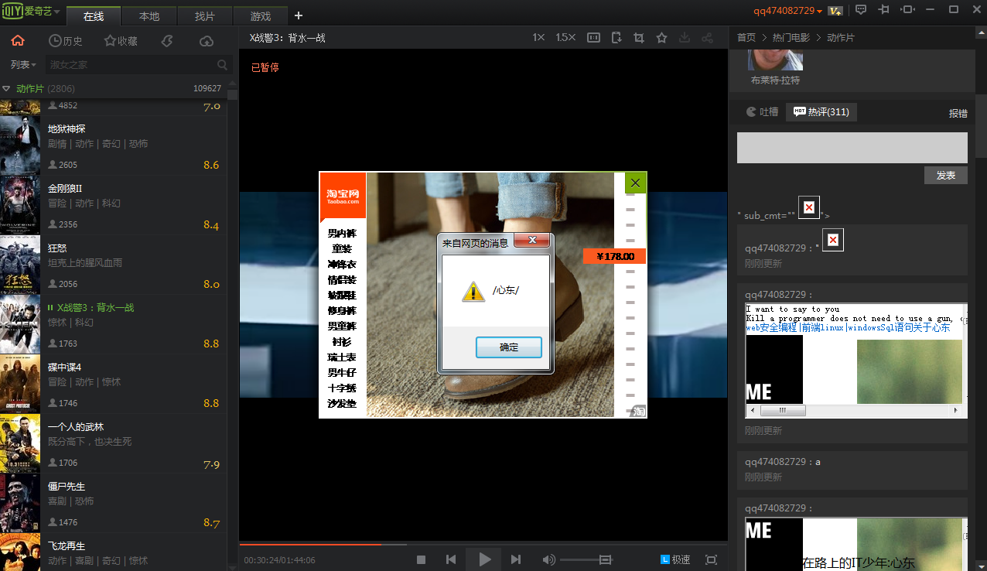Select movie 地狱神探
The width and height of the screenshot is (987, 571).
[113, 144]
